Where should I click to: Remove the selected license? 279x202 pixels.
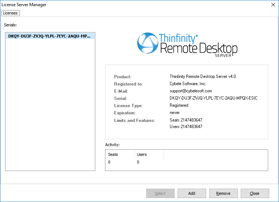[223, 193]
